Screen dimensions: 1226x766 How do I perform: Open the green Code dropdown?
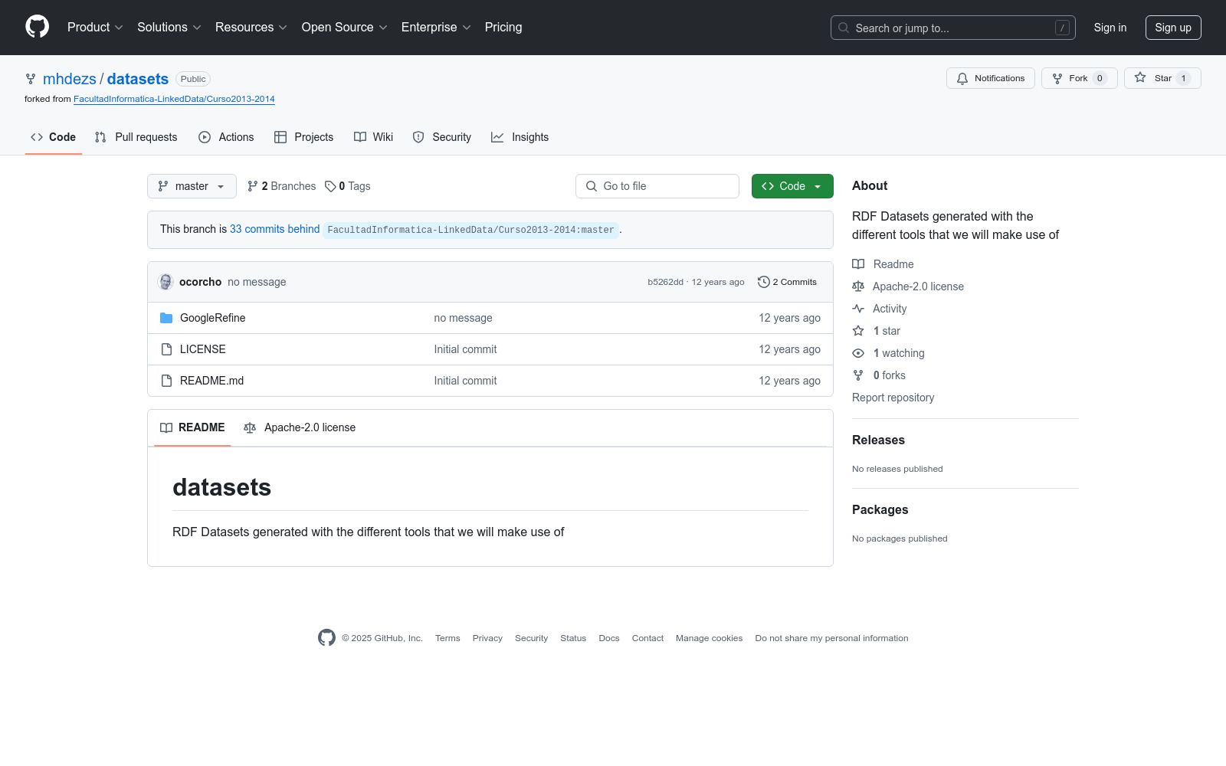coord(792,186)
